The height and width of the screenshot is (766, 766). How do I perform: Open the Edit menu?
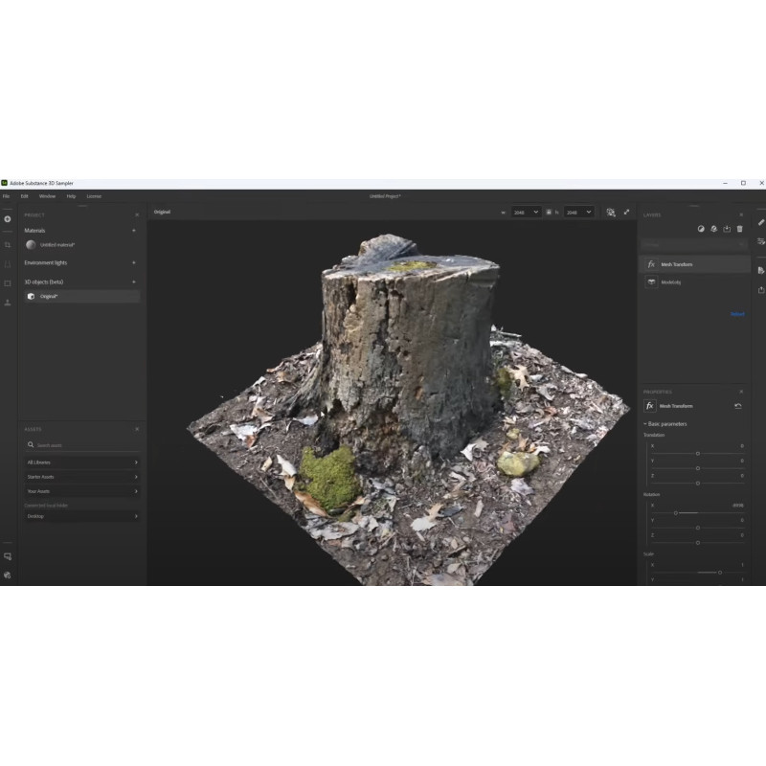coord(24,196)
